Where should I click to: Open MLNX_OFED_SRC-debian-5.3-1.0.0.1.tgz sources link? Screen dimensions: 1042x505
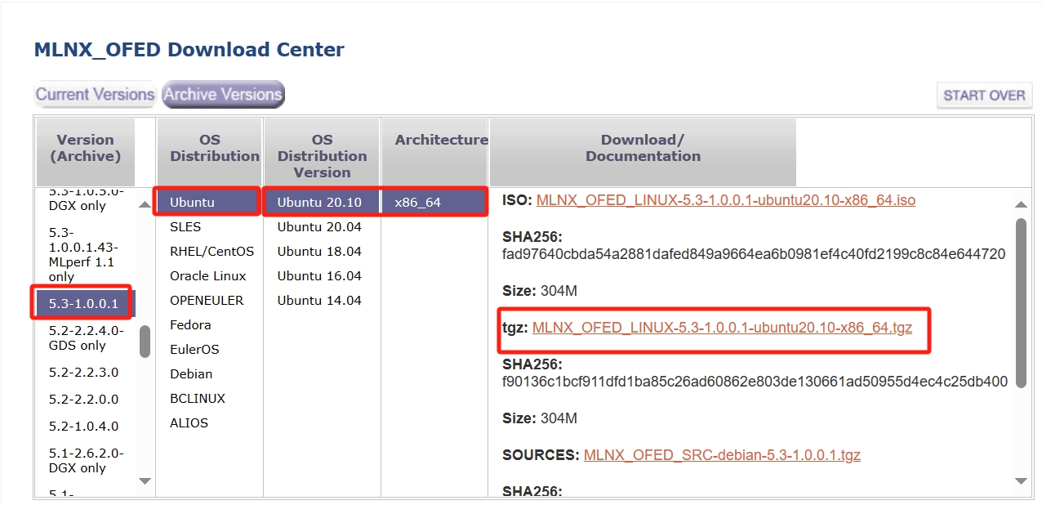point(722,455)
